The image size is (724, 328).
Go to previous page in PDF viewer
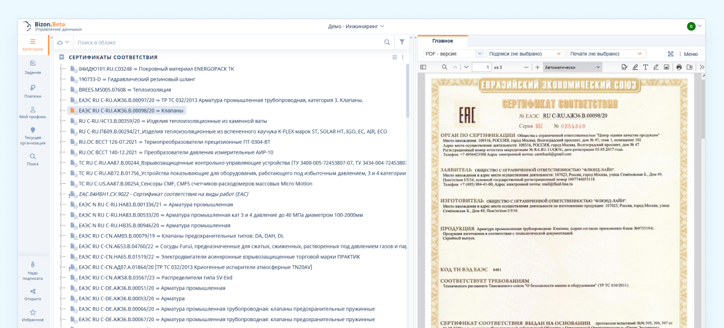[455, 67]
